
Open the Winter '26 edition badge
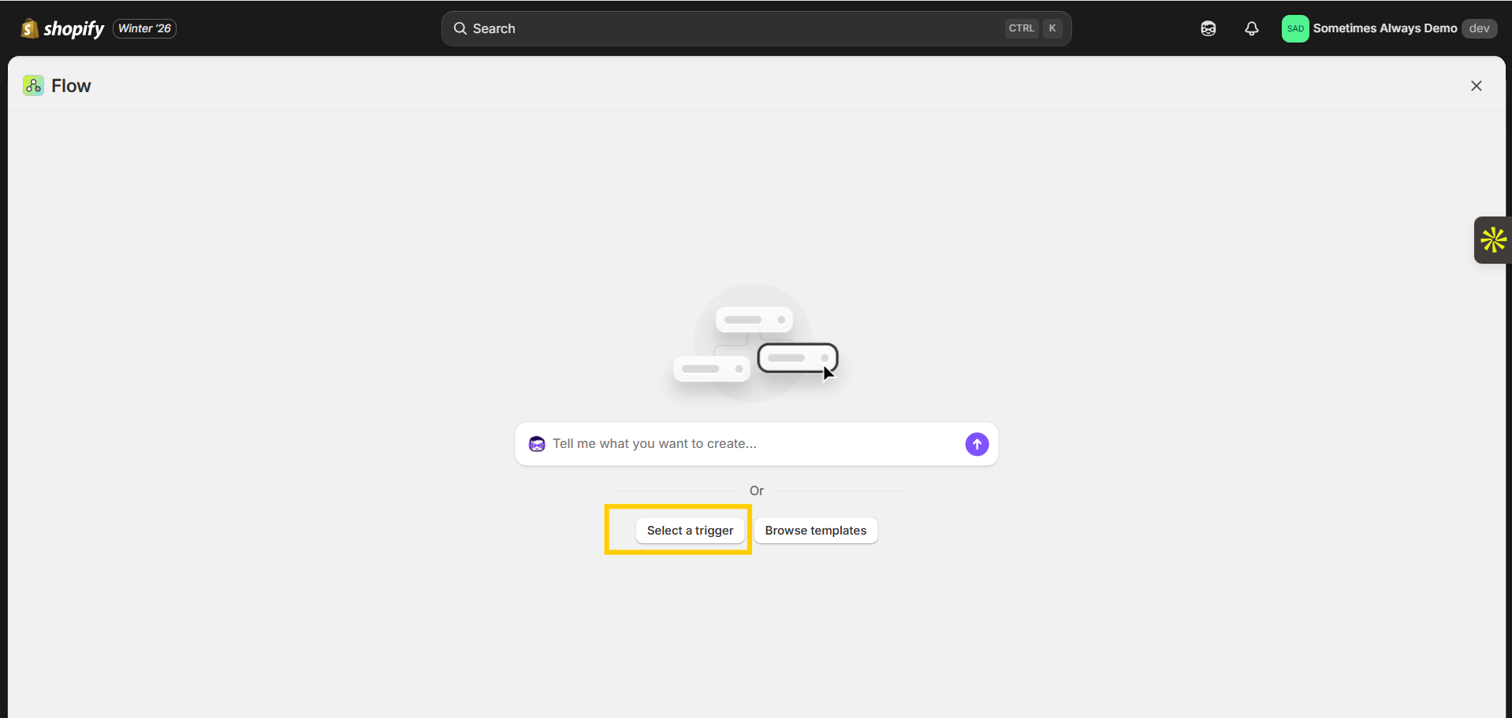pyautogui.click(x=144, y=28)
